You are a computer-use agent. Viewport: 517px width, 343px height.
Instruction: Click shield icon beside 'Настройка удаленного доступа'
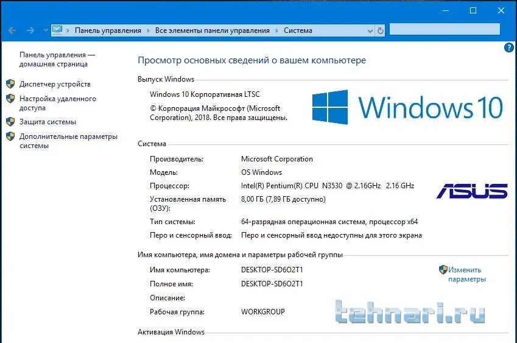pyautogui.click(x=10, y=98)
